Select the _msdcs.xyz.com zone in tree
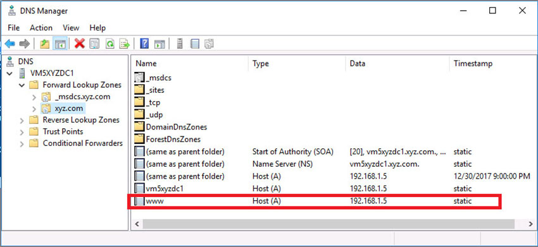Screen dimensions: 538x247 (82, 97)
